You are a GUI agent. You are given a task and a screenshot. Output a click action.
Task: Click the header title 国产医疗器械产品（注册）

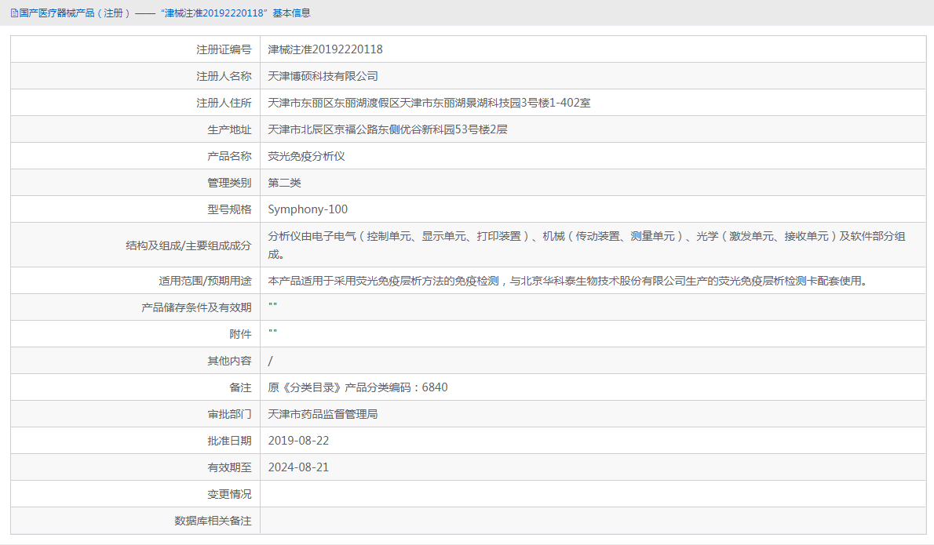[x=75, y=13]
